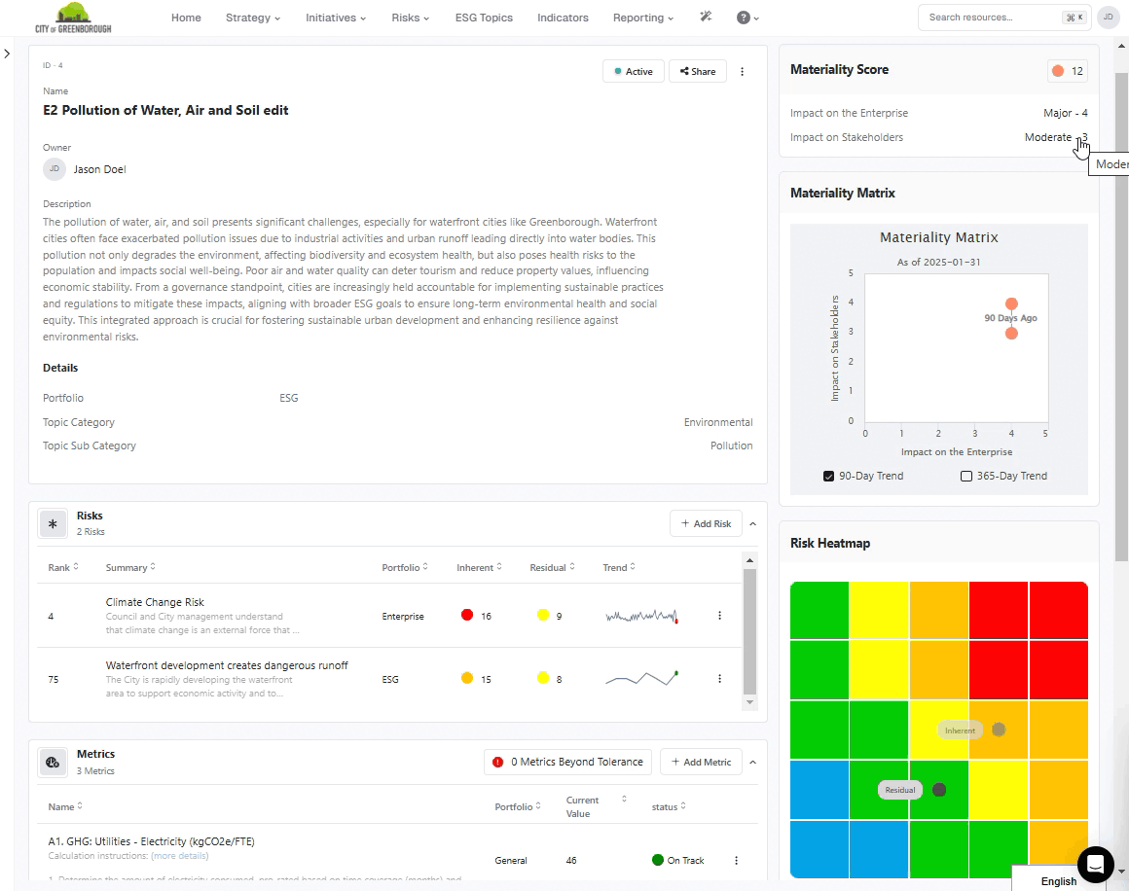Click the Metrics panel header icon
Image resolution: width=1129 pixels, height=891 pixels.
pyautogui.click(x=53, y=762)
